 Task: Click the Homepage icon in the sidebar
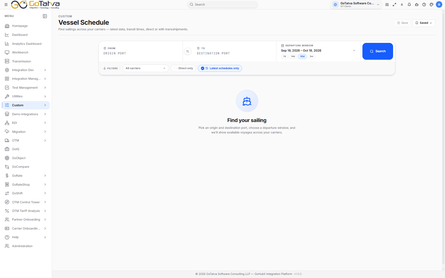tap(7, 26)
